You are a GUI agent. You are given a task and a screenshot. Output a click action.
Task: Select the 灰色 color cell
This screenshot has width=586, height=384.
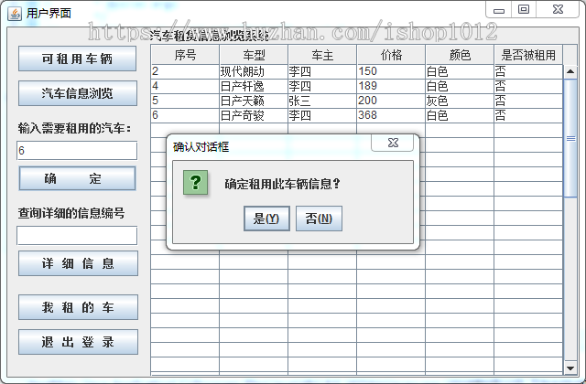point(460,101)
